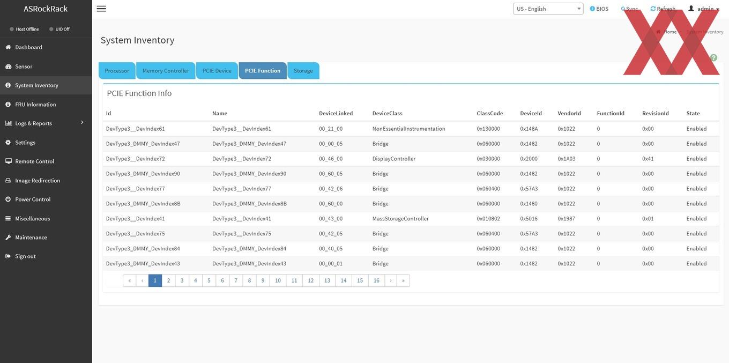Toggle the hamburger sidebar menu icon
729x363 pixels.
pyautogui.click(x=101, y=9)
